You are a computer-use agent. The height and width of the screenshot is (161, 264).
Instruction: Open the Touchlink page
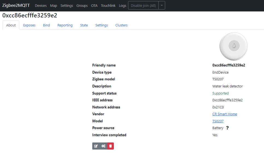108,5
